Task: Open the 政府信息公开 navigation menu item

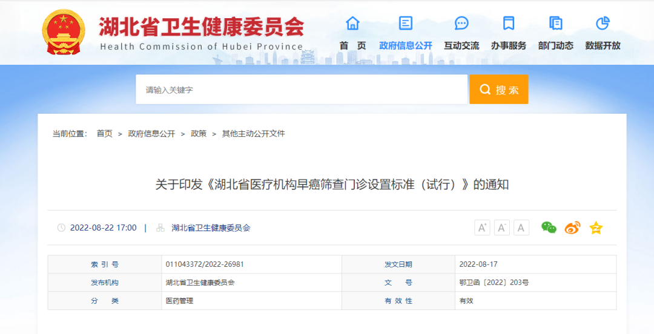Action: point(405,45)
